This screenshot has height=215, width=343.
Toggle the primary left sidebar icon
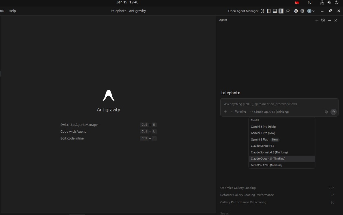pyautogui.click(x=269, y=11)
